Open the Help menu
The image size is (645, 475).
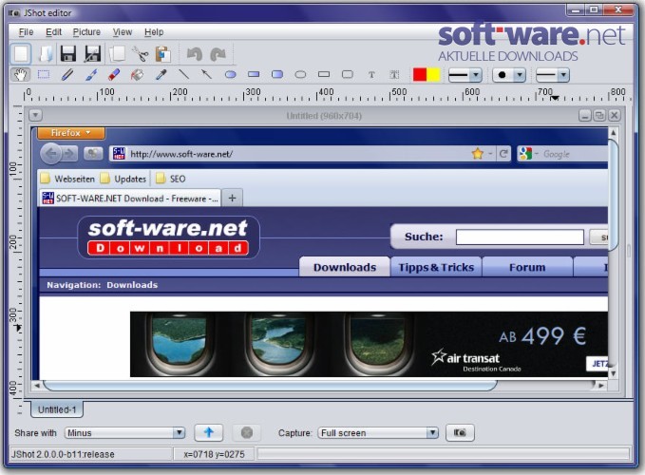154,32
